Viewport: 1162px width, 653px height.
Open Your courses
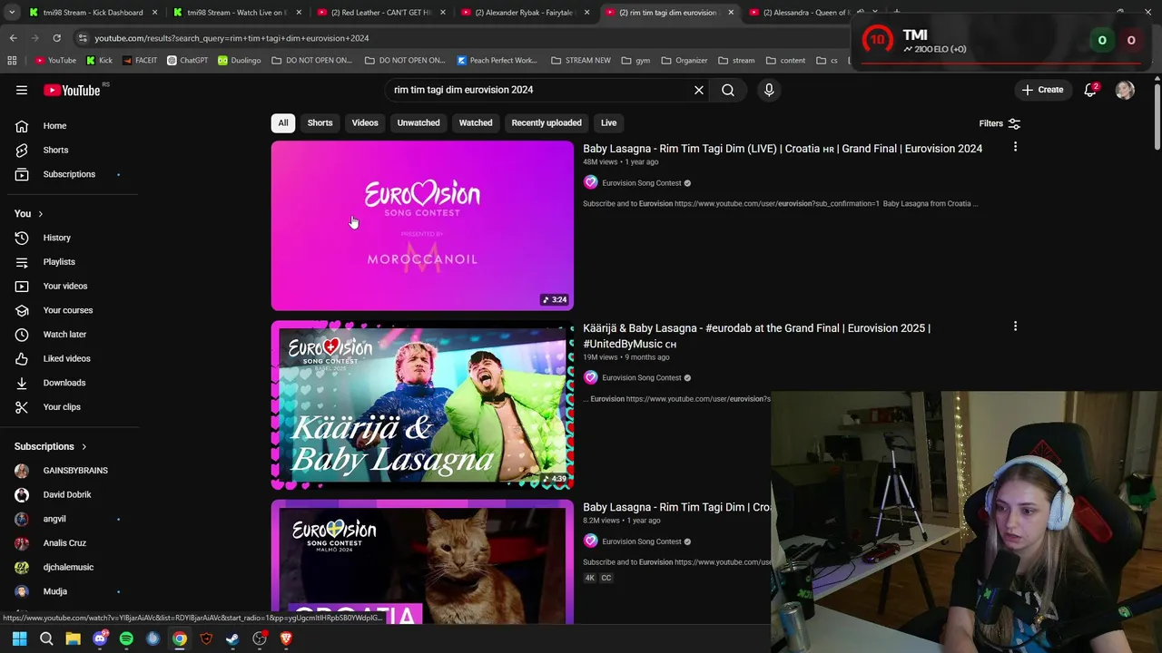69,310
